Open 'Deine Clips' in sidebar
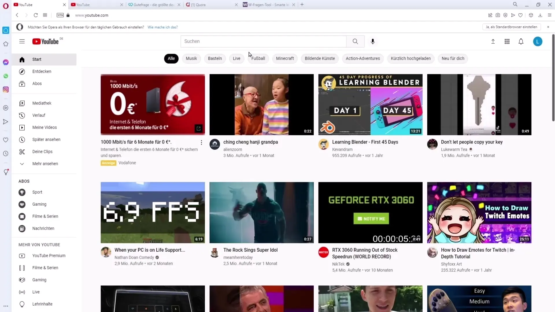The width and height of the screenshot is (555, 312). (x=44, y=152)
